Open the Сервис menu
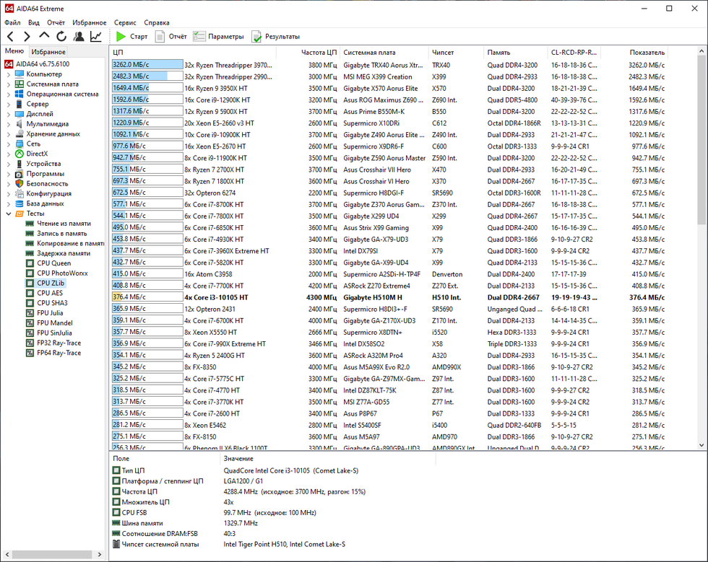The image size is (708, 562). [125, 22]
